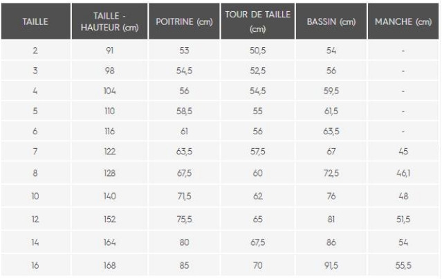This screenshot has width=442, height=279.
Task: Click the BASSIN (cm) column header
Action: click(331, 21)
